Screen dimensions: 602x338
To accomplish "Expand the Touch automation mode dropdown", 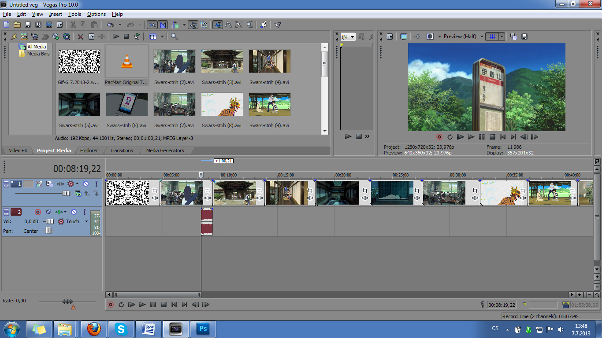I will tap(86, 221).
